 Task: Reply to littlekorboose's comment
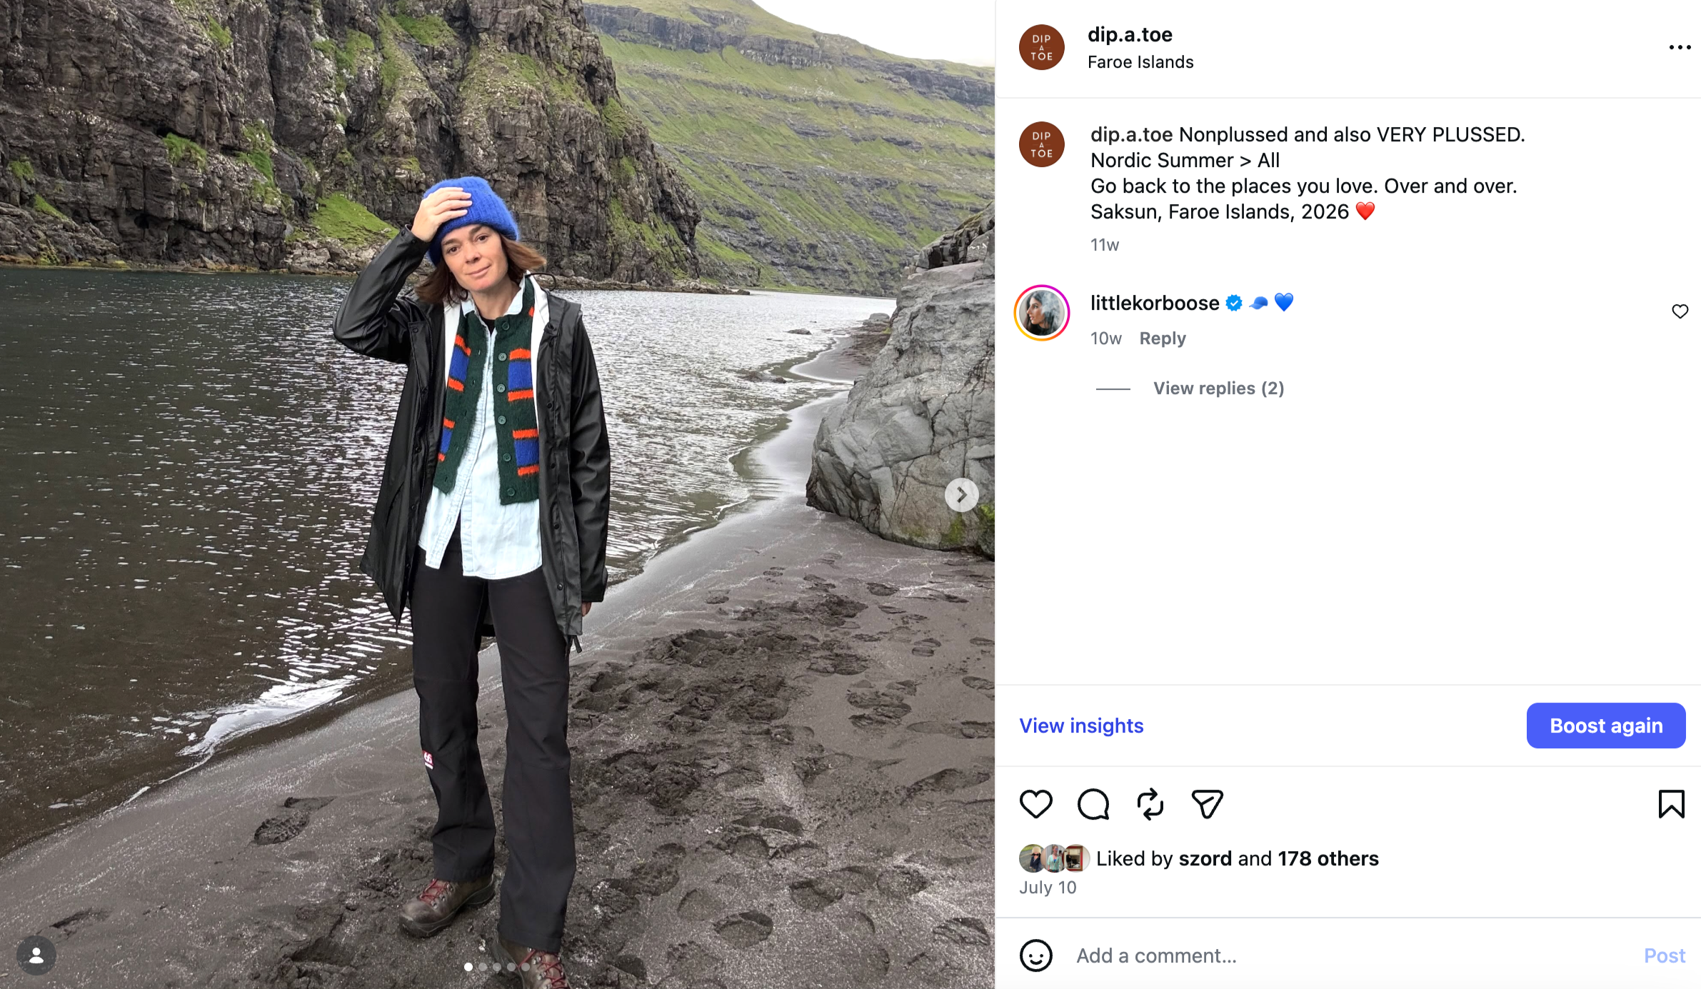1162,338
